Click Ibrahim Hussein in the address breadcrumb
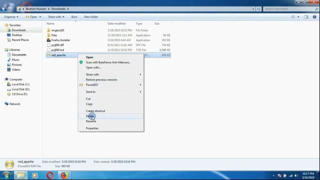 pyautogui.click(x=36, y=9)
